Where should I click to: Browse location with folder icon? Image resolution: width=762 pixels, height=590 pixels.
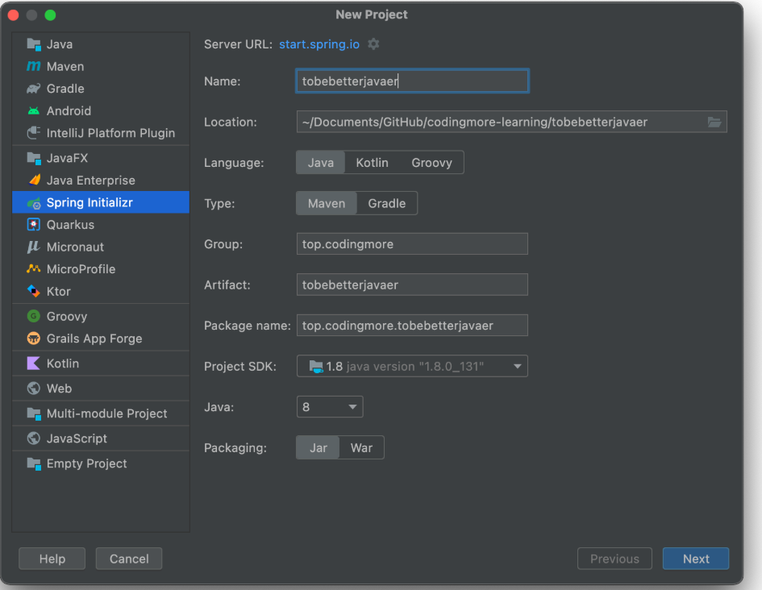click(714, 122)
